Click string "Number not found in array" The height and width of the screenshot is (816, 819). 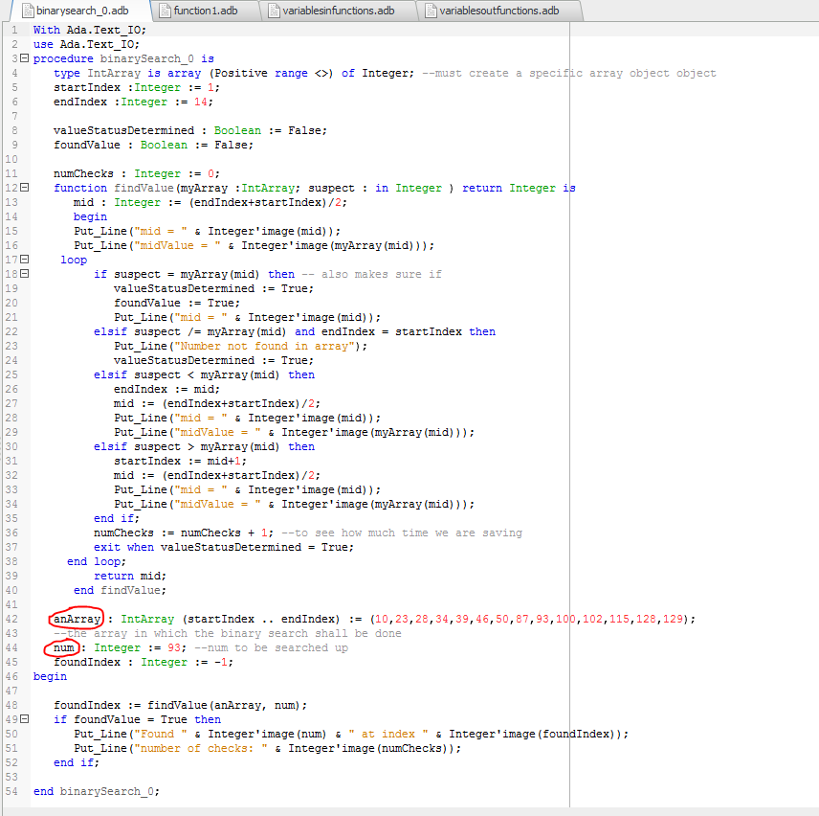click(x=264, y=346)
